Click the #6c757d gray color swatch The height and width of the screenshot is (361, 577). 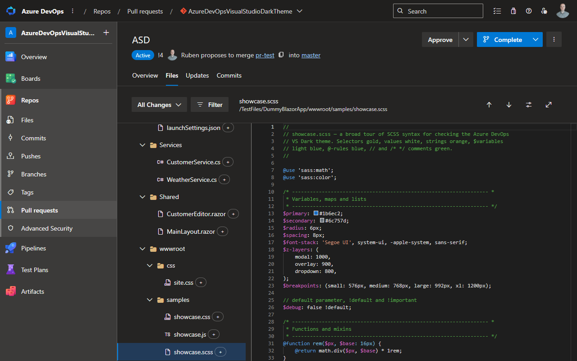[x=322, y=220]
